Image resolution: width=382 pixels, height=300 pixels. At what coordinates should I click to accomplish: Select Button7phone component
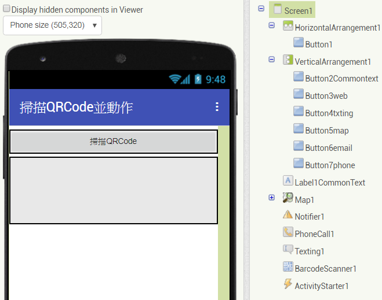[330, 165]
